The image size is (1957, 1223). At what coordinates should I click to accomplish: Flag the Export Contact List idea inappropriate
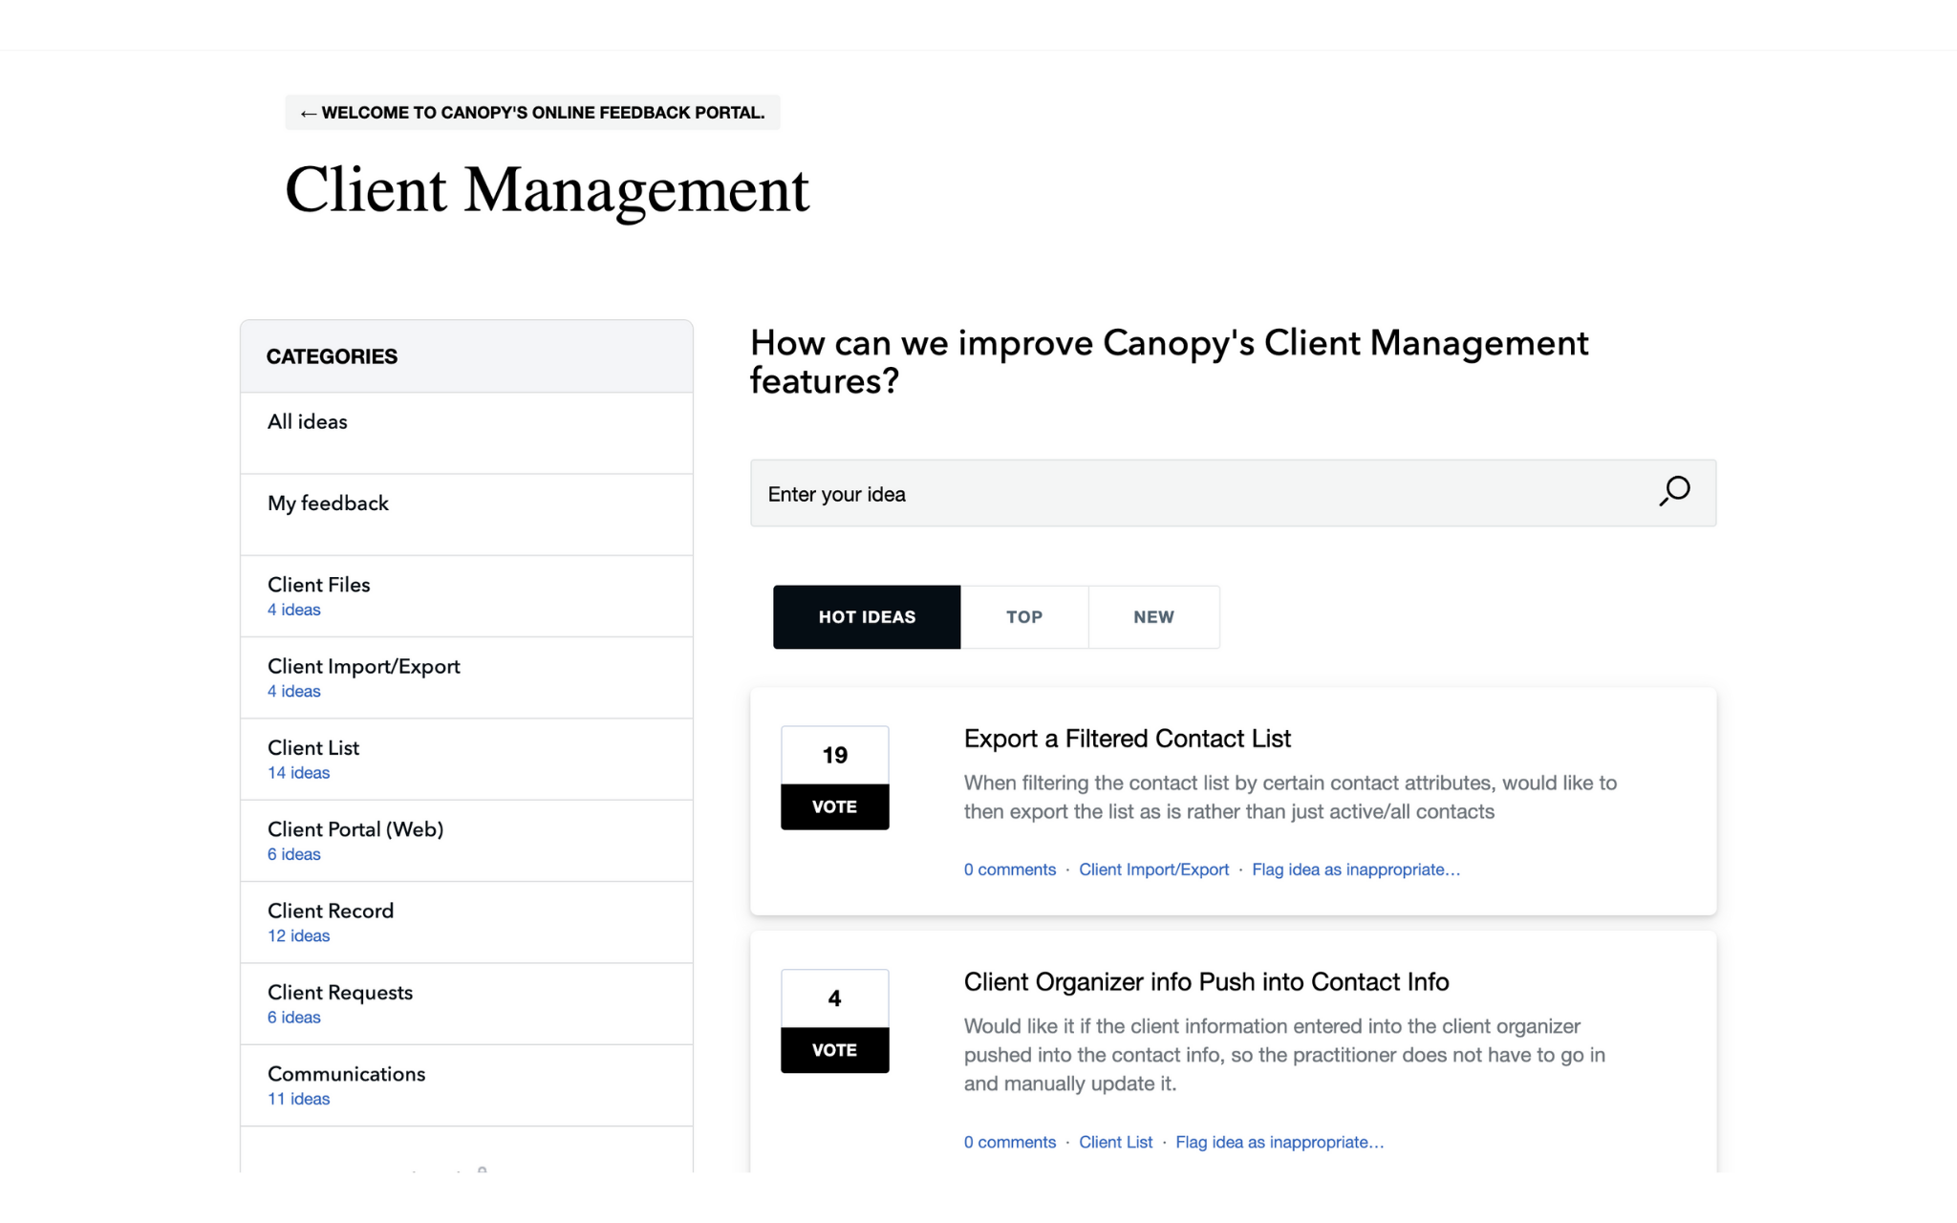tap(1355, 869)
